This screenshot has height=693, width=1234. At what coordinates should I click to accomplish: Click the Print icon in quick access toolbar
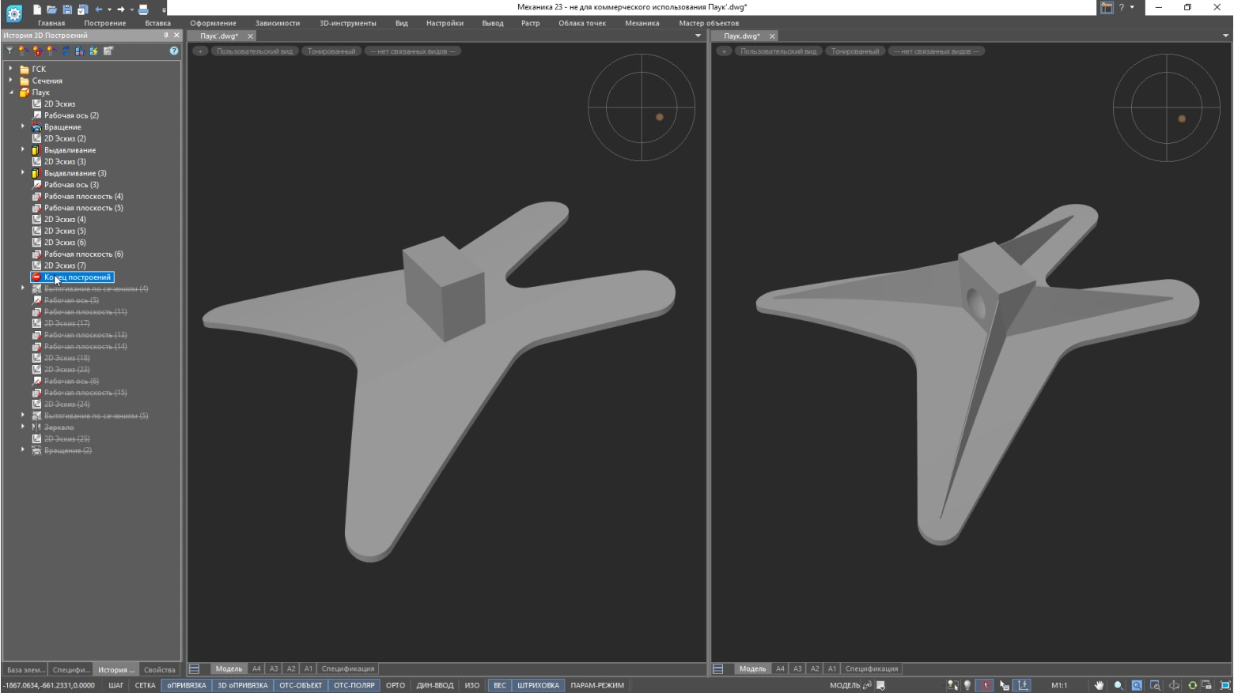point(143,9)
